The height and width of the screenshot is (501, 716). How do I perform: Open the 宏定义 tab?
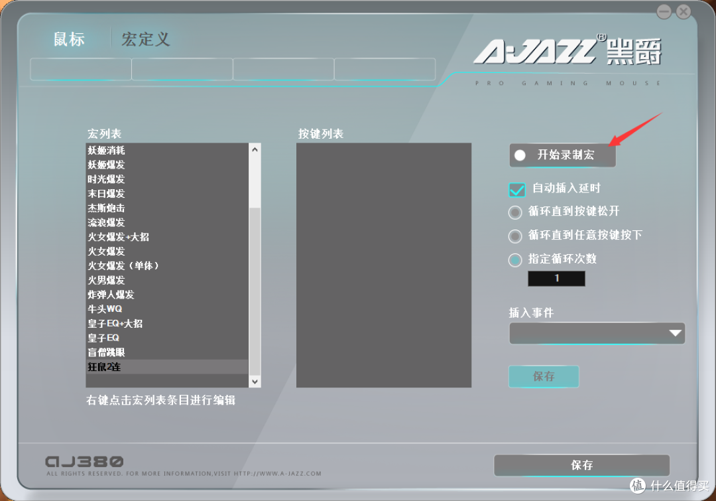(x=146, y=39)
